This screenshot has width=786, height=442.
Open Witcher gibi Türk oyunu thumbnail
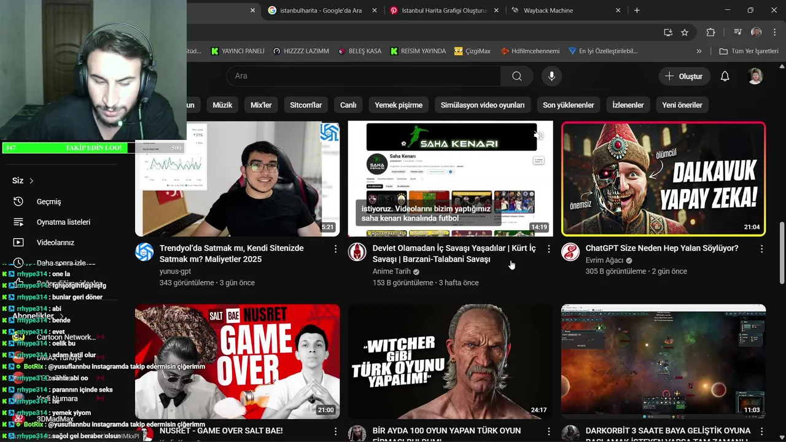tap(450, 362)
